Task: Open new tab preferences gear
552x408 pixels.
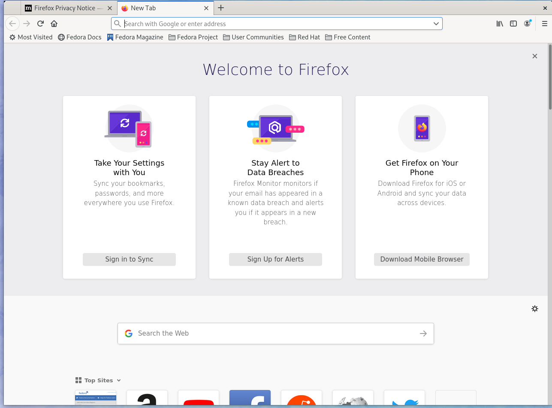Action: 535,309
